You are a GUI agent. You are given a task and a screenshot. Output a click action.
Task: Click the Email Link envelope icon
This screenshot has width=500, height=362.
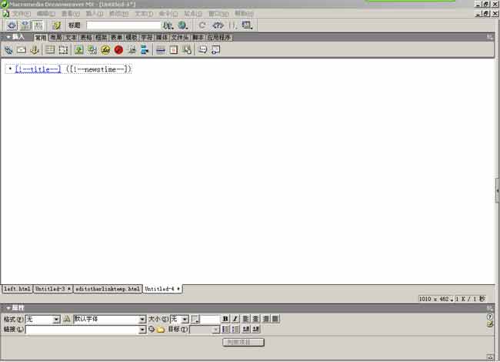22,50
